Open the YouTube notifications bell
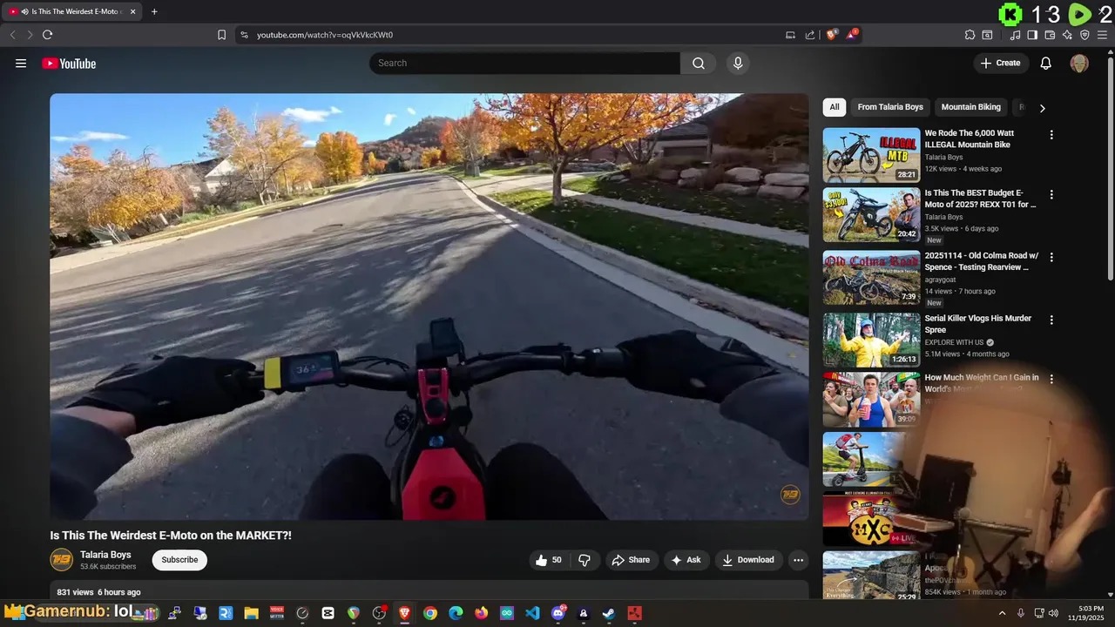This screenshot has height=627, width=1115. coord(1046,63)
